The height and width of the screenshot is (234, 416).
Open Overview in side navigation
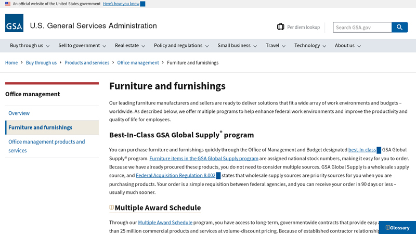[x=19, y=113]
